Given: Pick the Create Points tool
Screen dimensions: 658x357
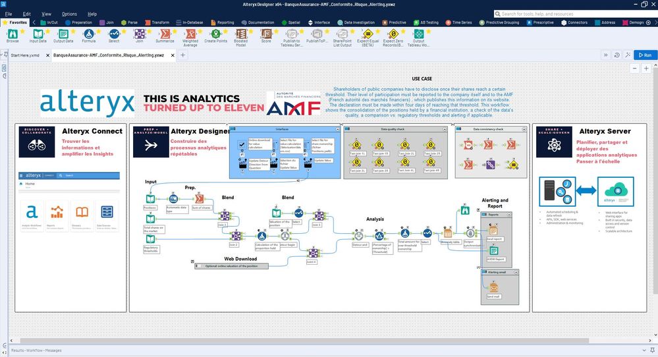Looking at the screenshot, I should point(215,34).
